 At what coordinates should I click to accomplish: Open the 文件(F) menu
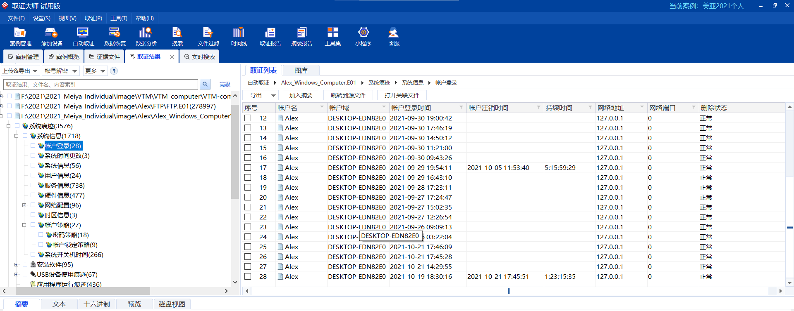pyautogui.click(x=16, y=18)
